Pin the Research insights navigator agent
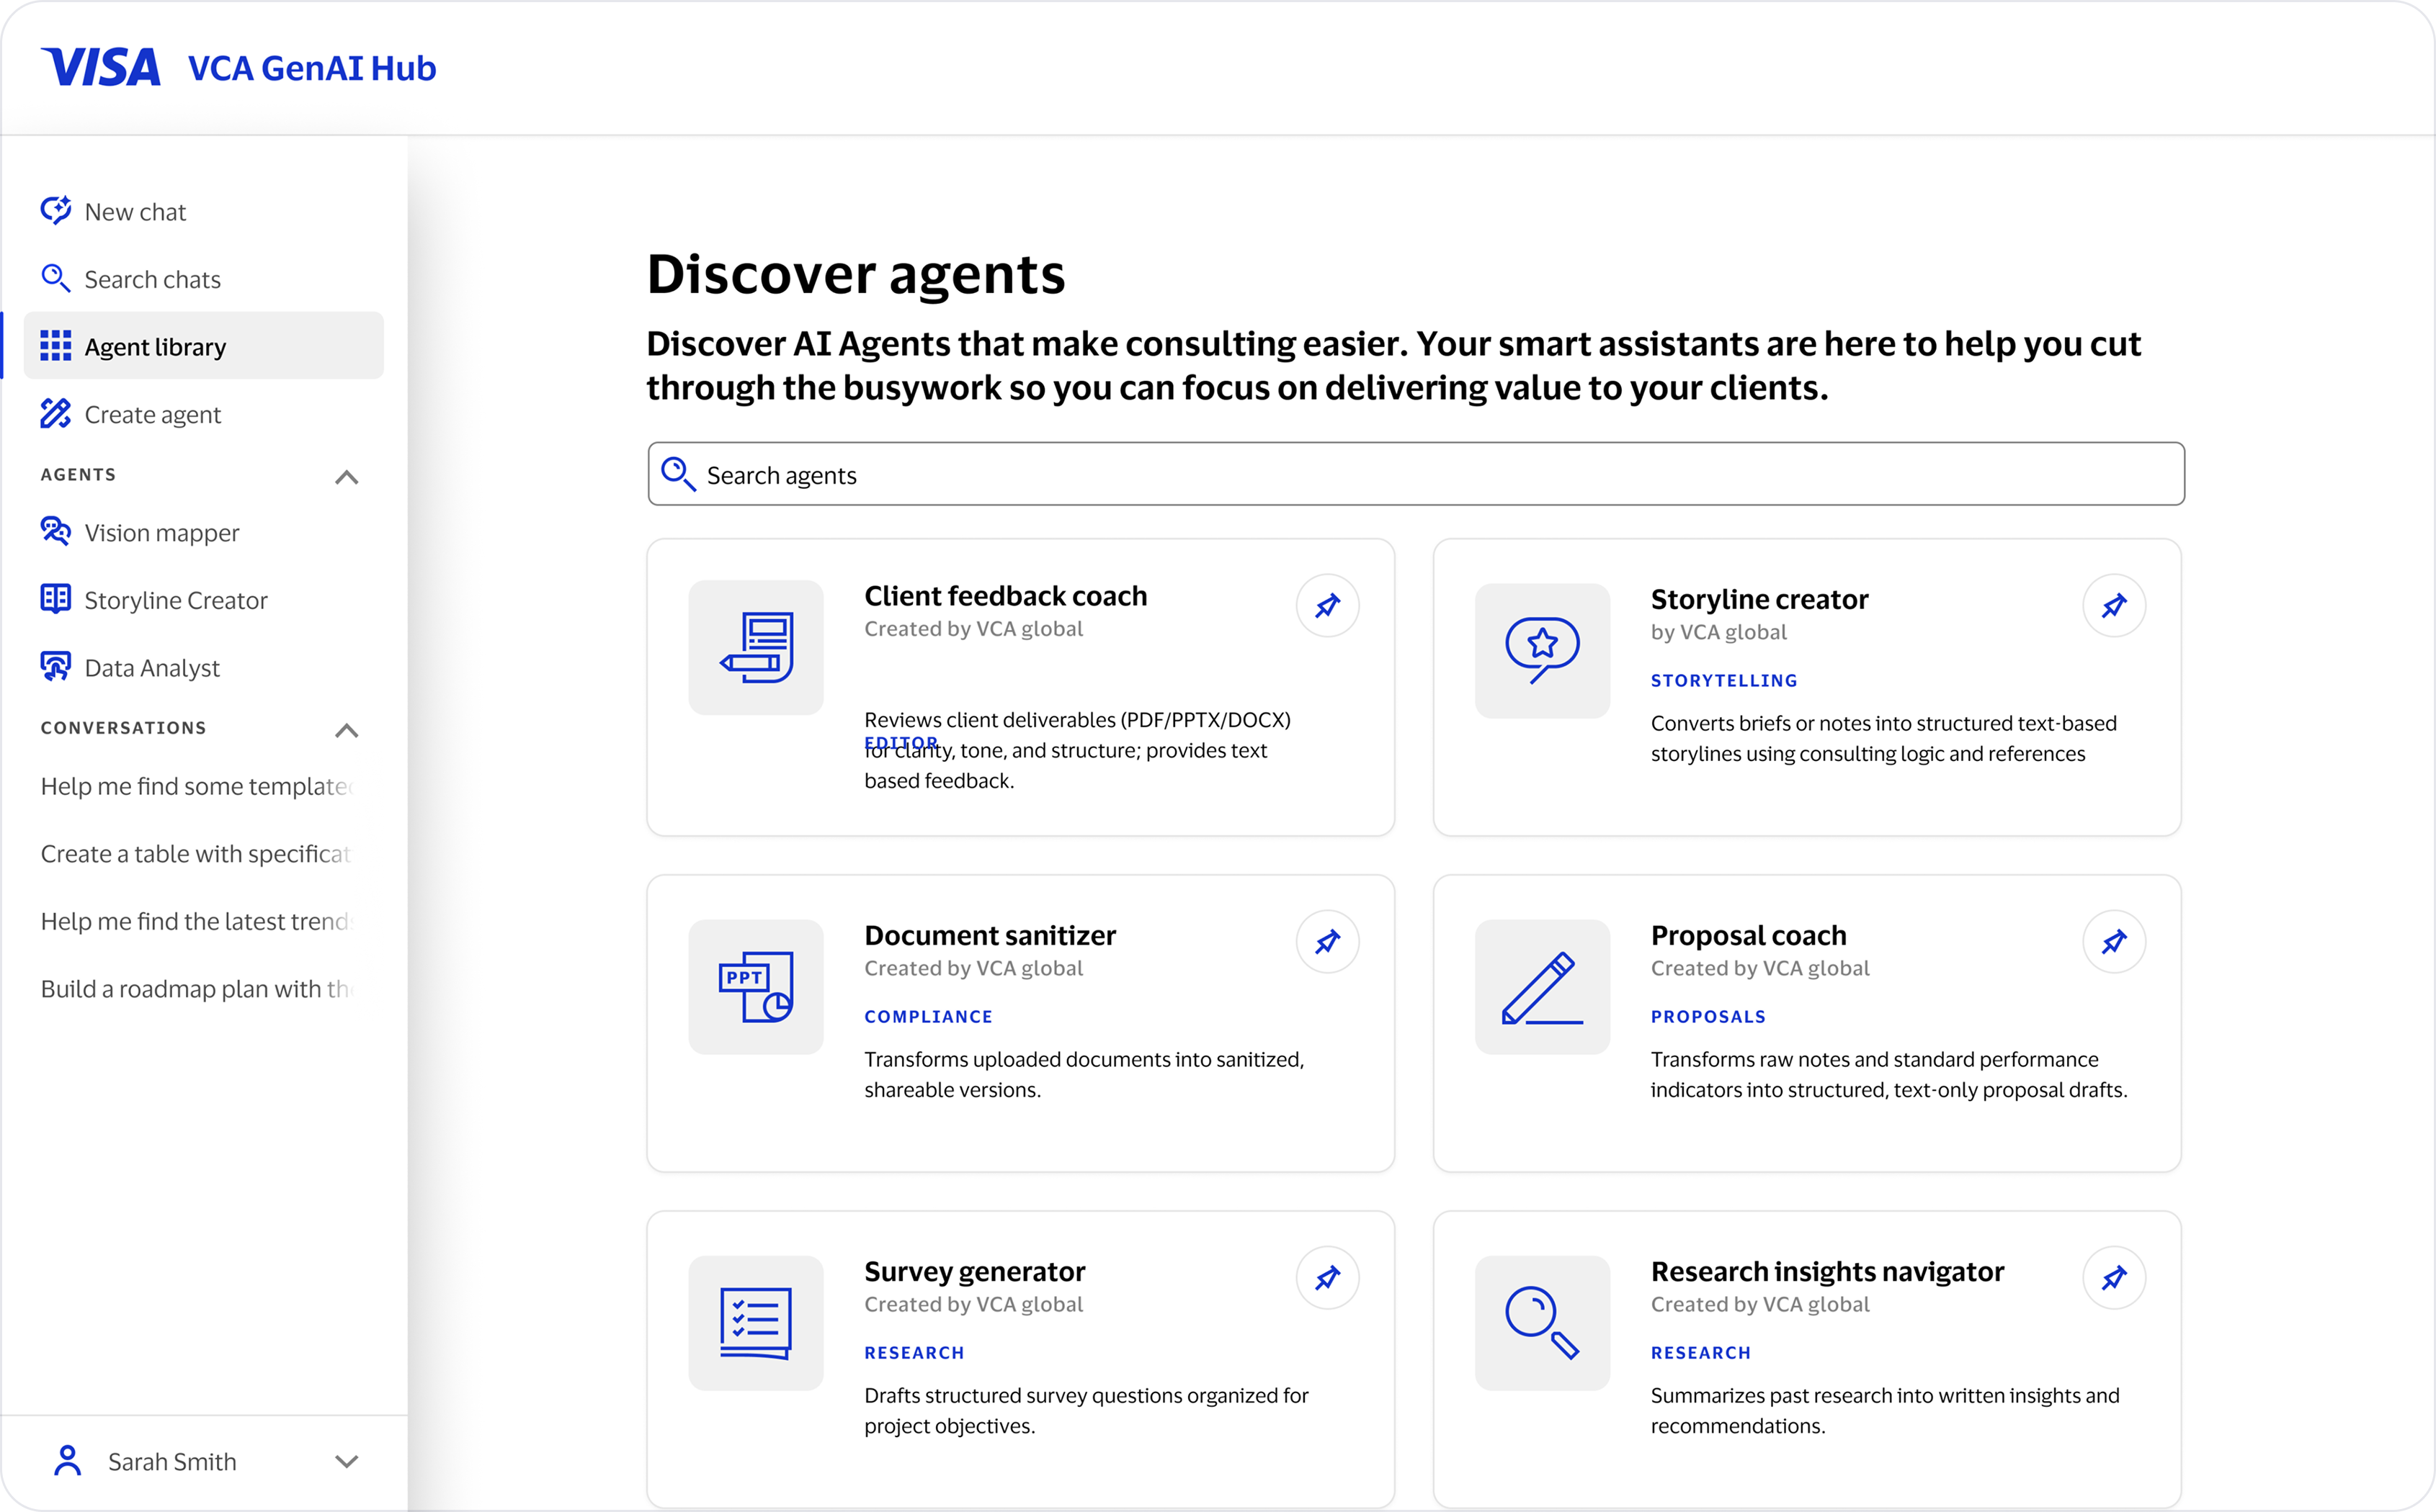The height and width of the screenshot is (1512, 2436). [x=2114, y=1277]
